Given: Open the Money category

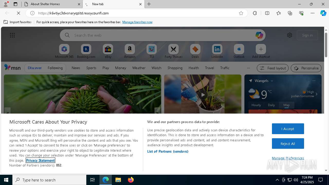Looking at the screenshot, I should tap(121, 68).
